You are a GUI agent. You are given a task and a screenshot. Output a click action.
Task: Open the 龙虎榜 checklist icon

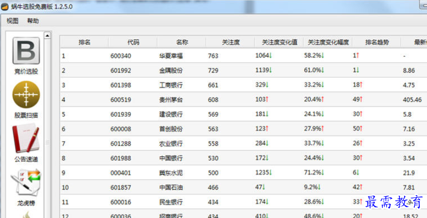click(26, 182)
